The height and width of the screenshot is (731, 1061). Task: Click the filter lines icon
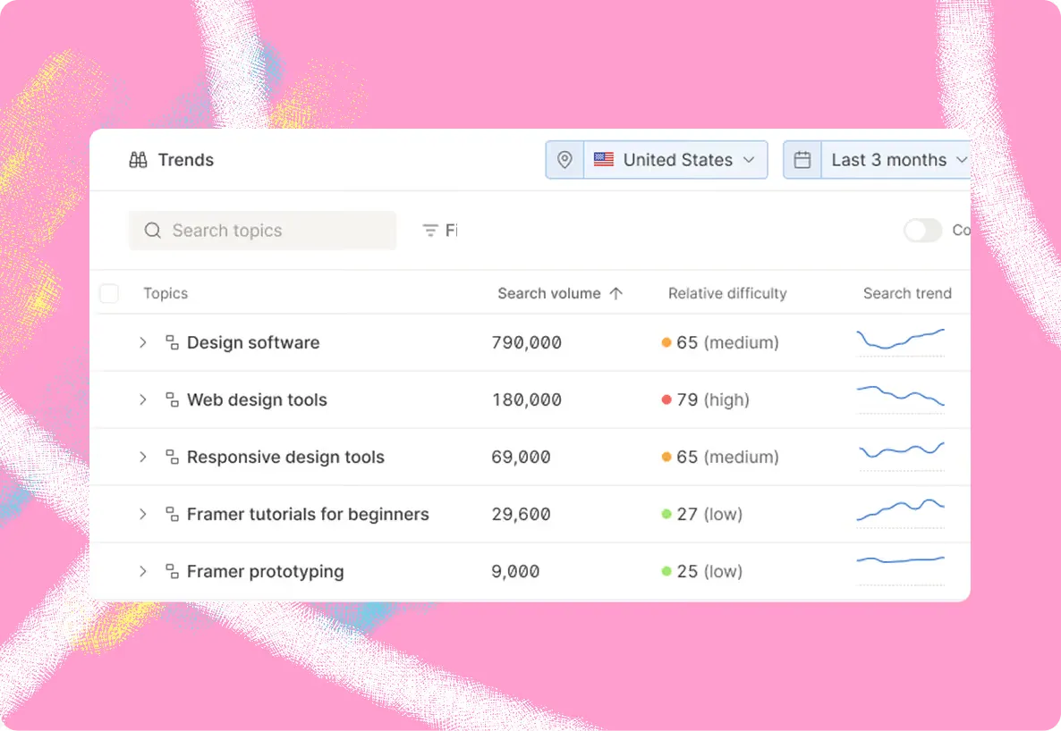point(429,231)
